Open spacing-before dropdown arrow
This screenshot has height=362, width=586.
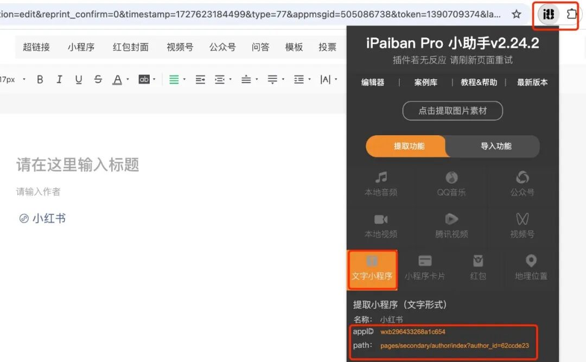[x=257, y=79]
